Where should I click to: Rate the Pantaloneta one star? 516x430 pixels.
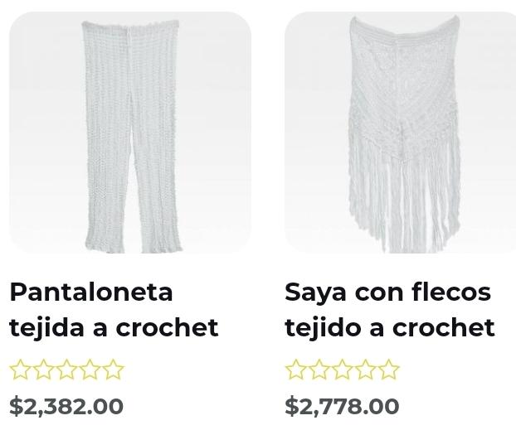pyautogui.click(x=21, y=370)
